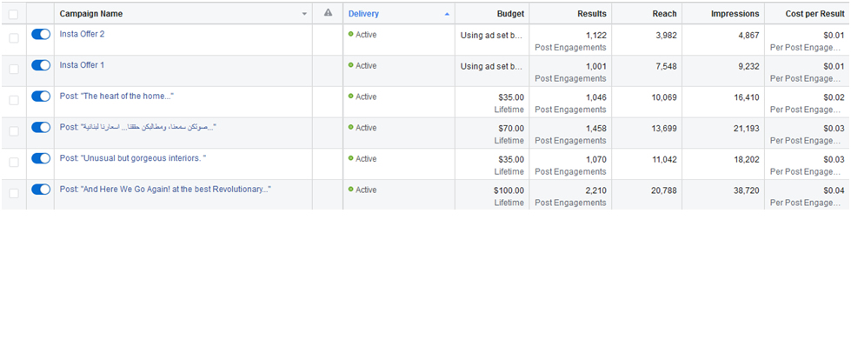Select checkbox for Insta Offer 1 row
The height and width of the screenshot is (340, 851).
14,69
